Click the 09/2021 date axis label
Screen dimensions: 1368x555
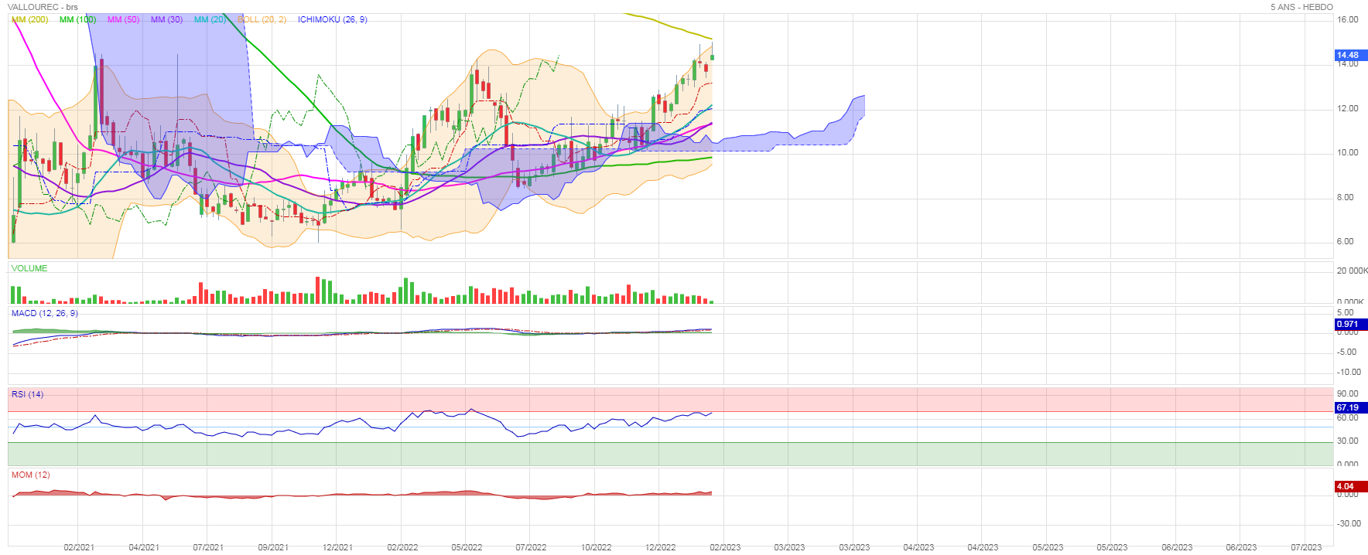[x=273, y=547]
